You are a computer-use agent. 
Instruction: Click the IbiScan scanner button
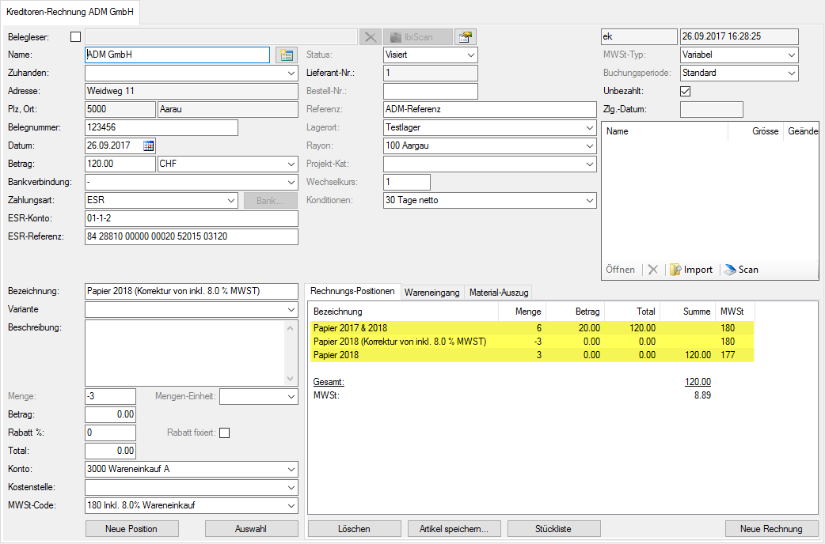coord(418,37)
